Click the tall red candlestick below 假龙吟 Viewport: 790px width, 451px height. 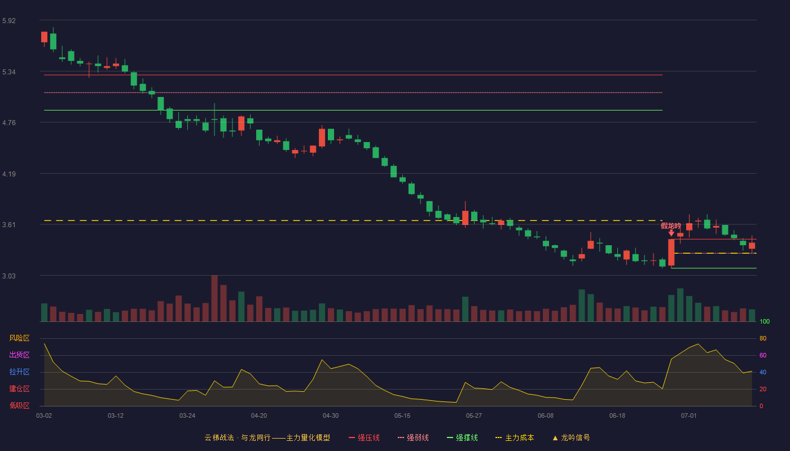[671, 252]
